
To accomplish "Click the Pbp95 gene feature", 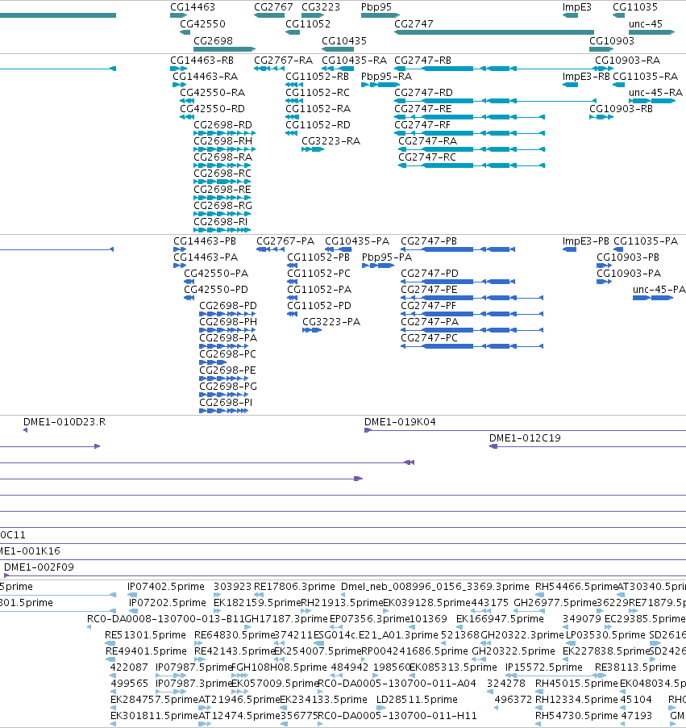I will pos(380,15).
